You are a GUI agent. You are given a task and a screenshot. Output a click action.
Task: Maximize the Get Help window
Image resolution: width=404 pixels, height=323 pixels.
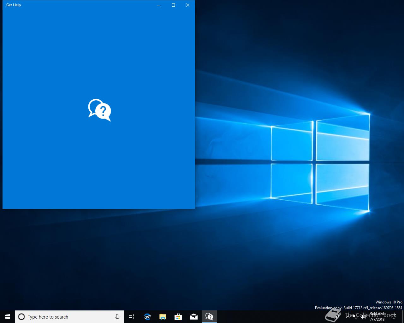tap(173, 5)
